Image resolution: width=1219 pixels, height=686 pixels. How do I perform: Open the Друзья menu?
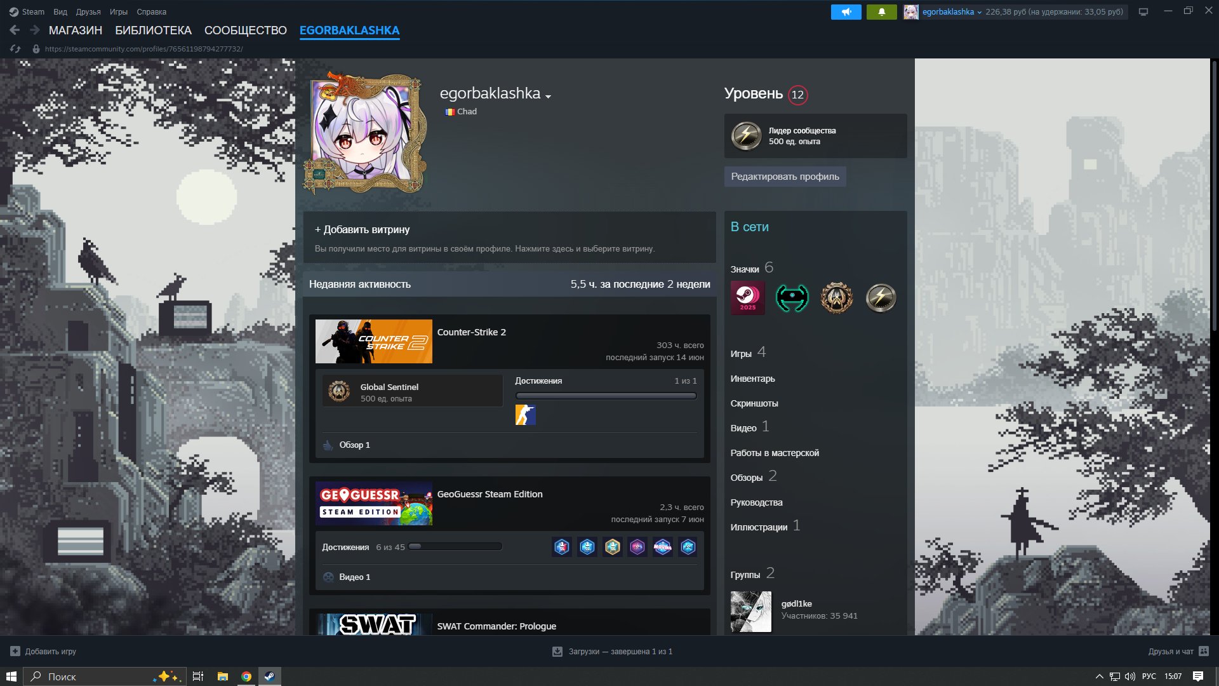tap(88, 11)
